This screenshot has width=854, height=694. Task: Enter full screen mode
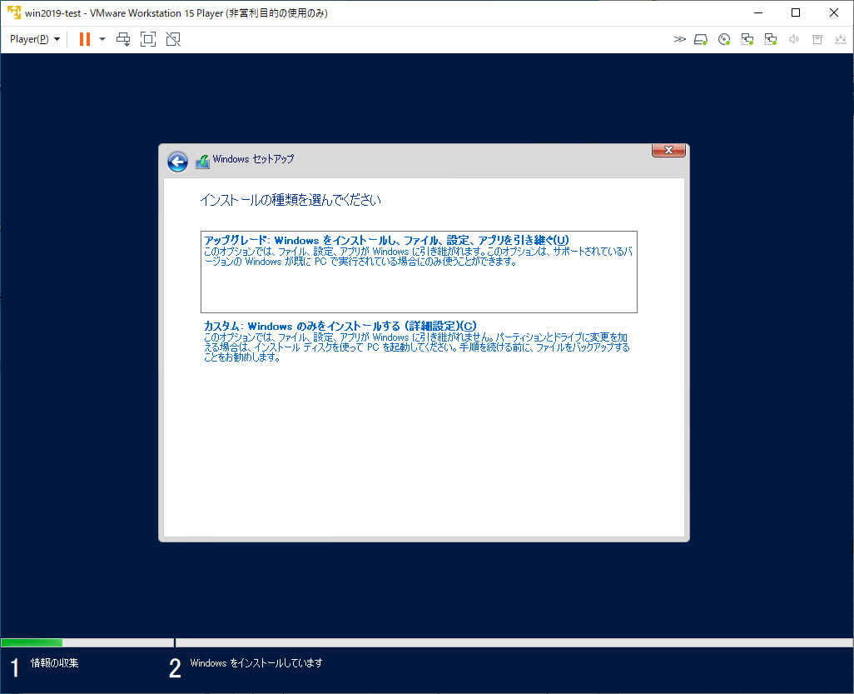[148, 38]
